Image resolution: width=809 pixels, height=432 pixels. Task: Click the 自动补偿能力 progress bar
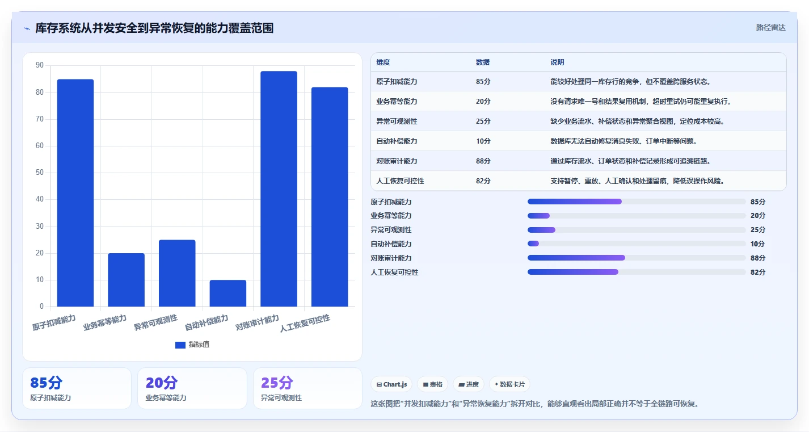tap(637, 244)
